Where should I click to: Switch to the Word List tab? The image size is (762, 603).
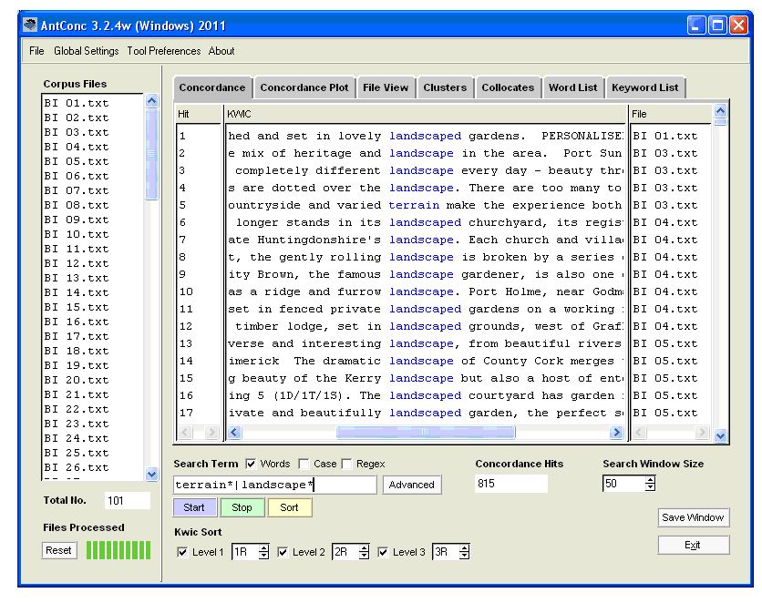[573, 87]
